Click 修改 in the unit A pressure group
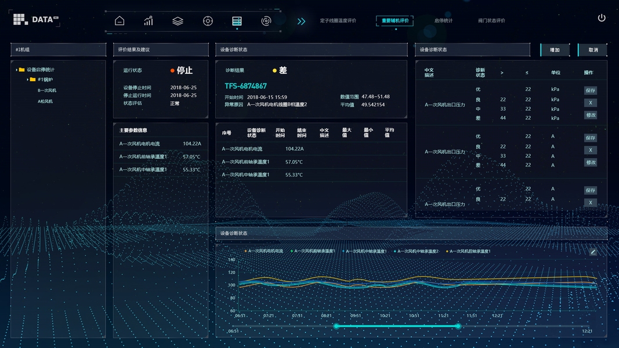619x348 pixels. click(x=590, y=162)
